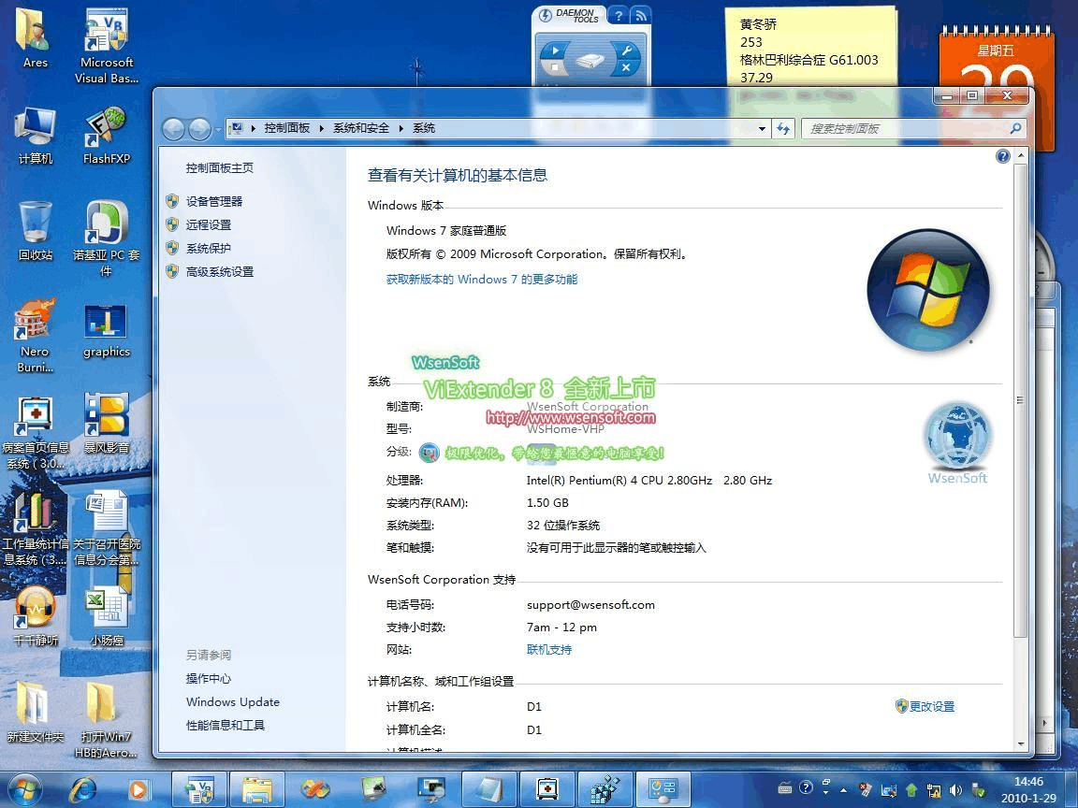Click the yellow sticky note gadget
This screenshot has height=808, width=1078.
coord(811,48)
